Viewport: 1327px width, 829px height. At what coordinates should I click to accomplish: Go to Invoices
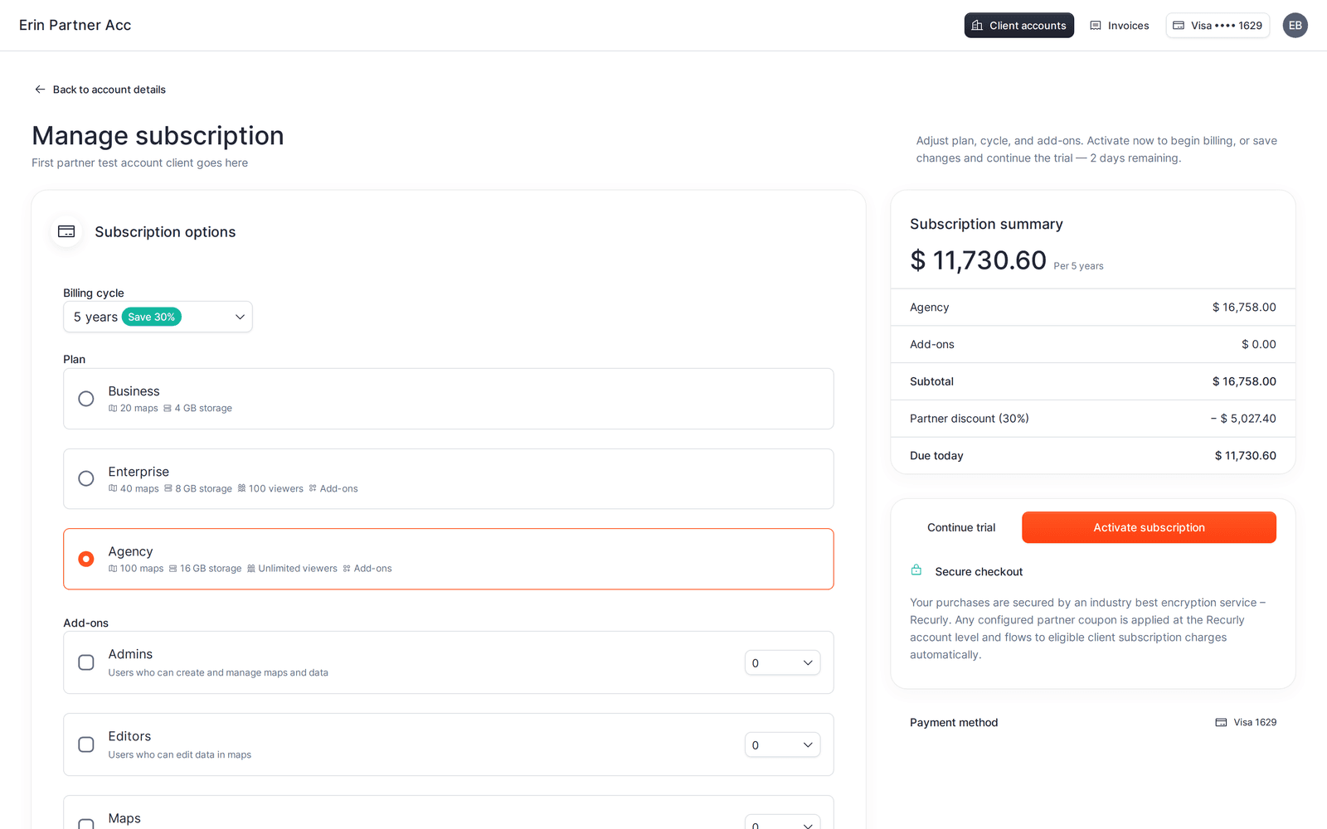click(x=1119, y=26)
